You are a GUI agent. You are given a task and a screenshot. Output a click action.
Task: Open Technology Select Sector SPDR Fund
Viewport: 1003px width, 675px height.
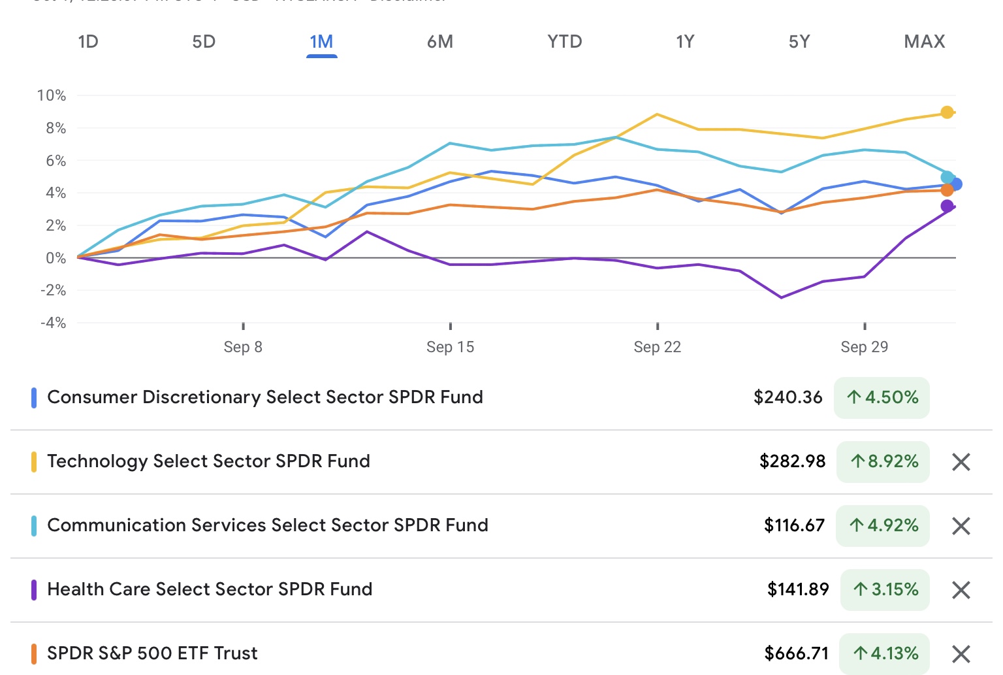[208, 461]
